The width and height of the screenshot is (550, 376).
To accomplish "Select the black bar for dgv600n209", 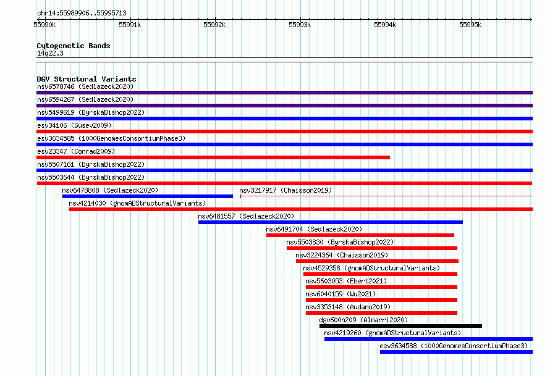I will 400,326.
